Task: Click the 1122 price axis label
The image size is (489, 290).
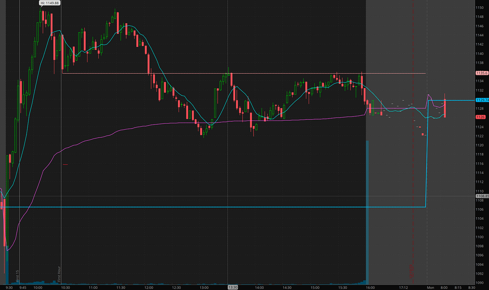Action: click(479, 136)
